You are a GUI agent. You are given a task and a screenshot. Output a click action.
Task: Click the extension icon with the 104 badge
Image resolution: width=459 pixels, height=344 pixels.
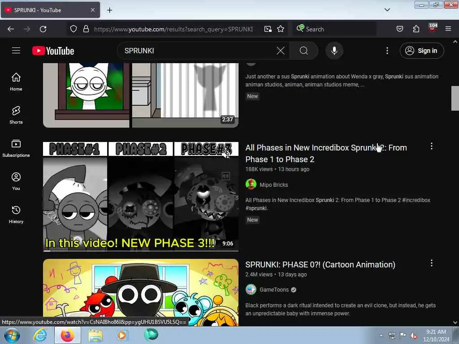tap(433, 28)
